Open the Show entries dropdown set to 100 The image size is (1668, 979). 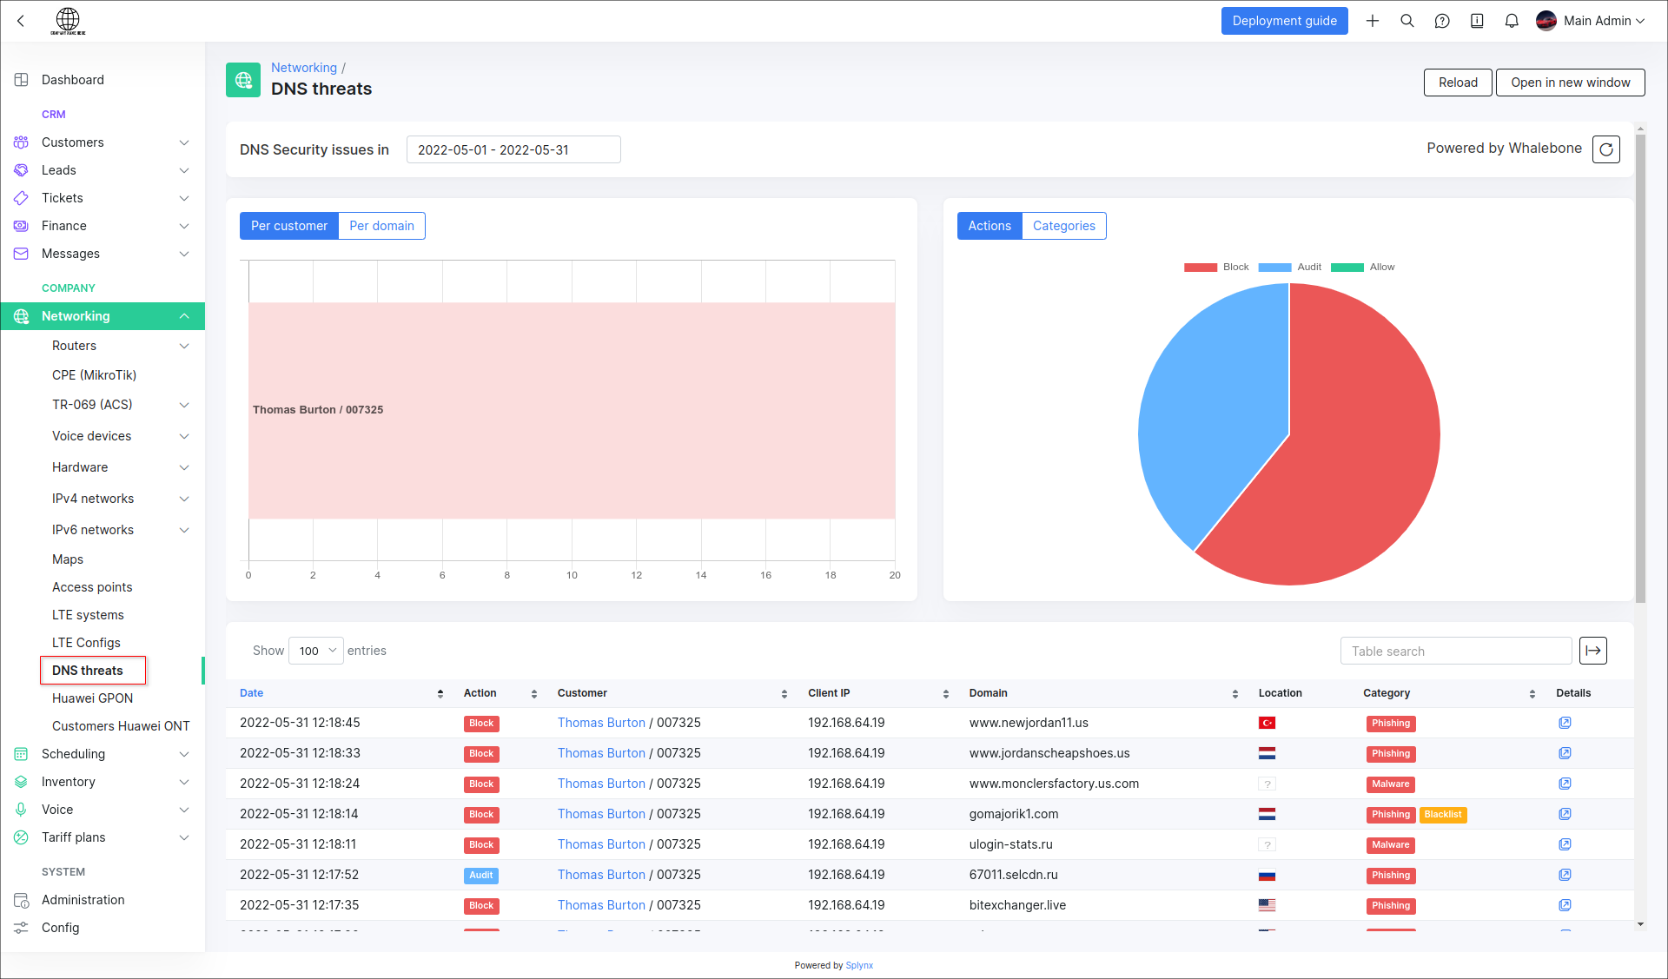pyautogui.click(x=316, y=651)
